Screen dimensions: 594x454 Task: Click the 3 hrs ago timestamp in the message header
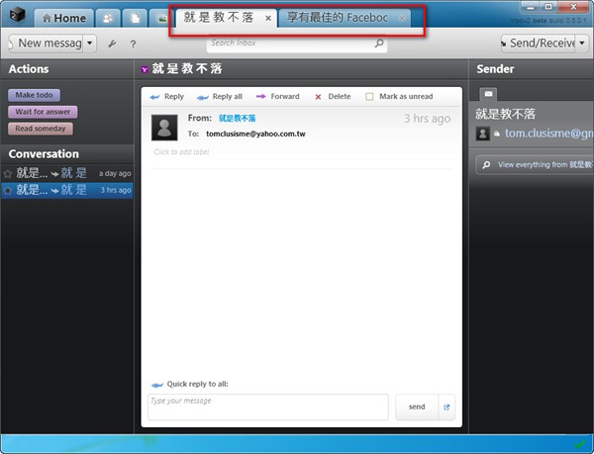click(428, 119)
